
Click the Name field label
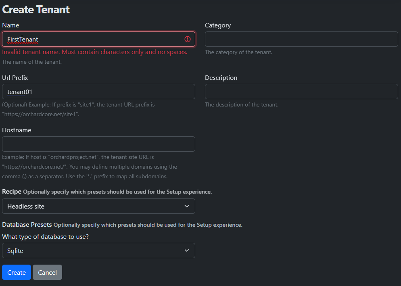pyautogui.click(x=10, y=25)
